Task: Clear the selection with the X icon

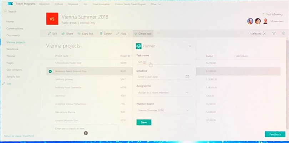Action: click(264, 34)
